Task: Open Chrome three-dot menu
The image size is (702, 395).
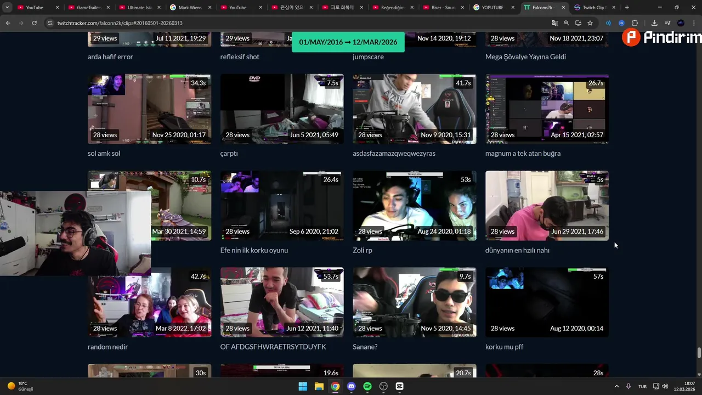Action: 694,23
